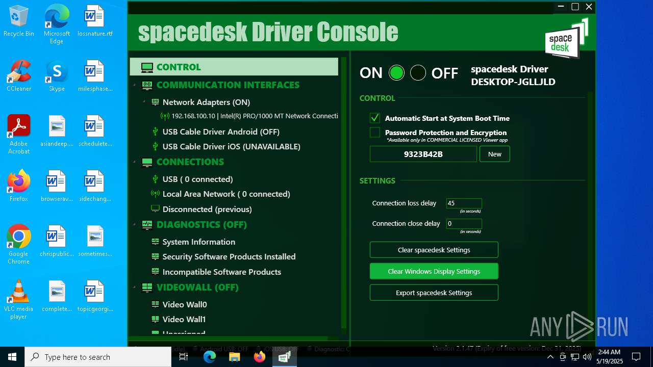Click Version 2.1.47 expiry text

coord(507,349)
